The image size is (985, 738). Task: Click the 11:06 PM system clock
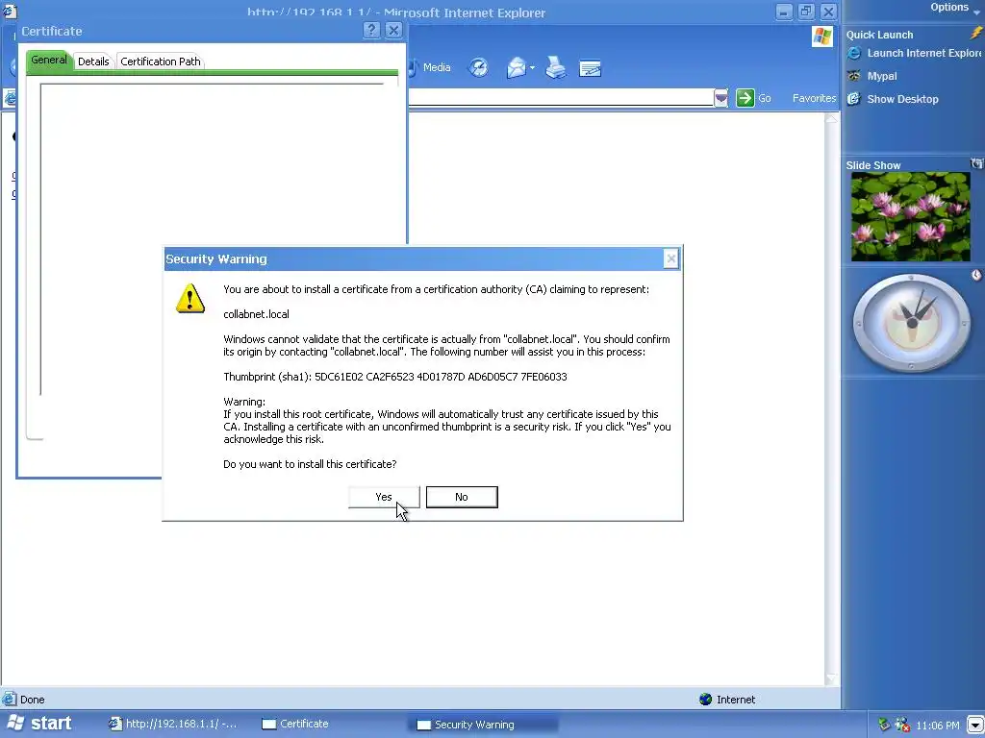[937, 726]
